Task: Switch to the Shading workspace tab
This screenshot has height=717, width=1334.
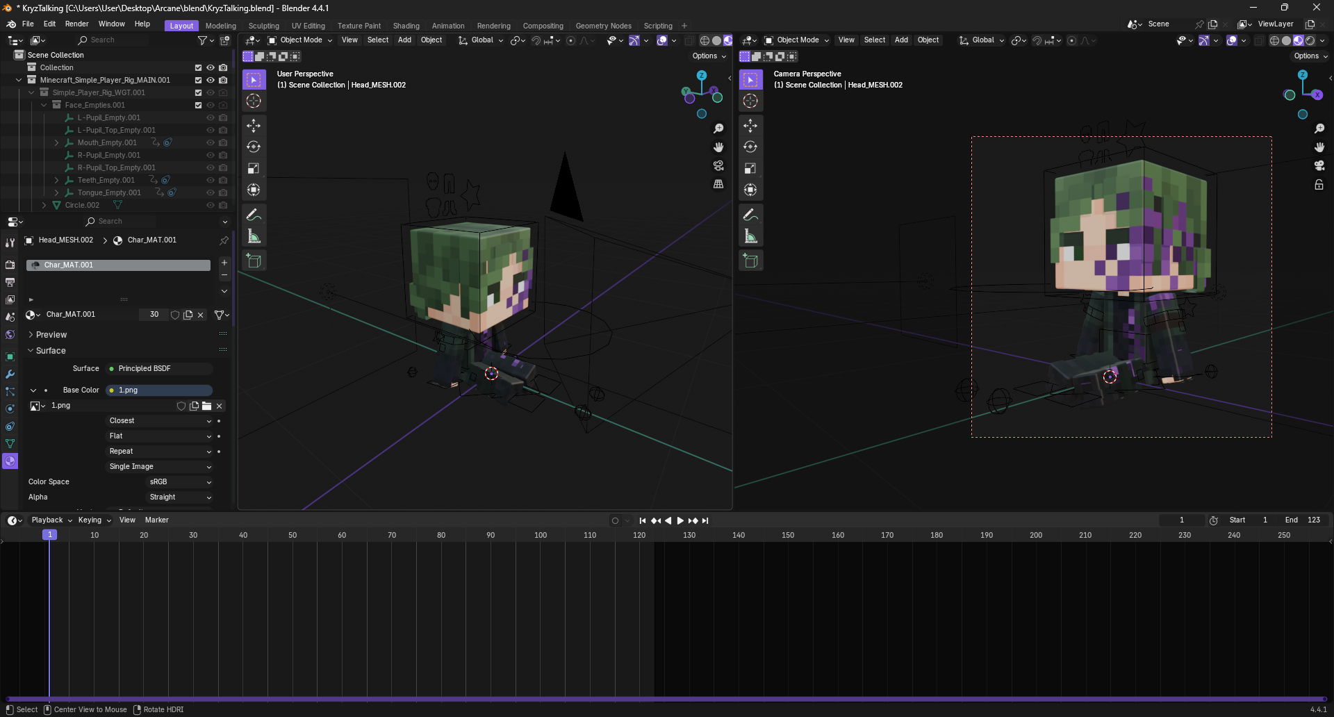Action: pyautogui.click(x=406, y=26)
